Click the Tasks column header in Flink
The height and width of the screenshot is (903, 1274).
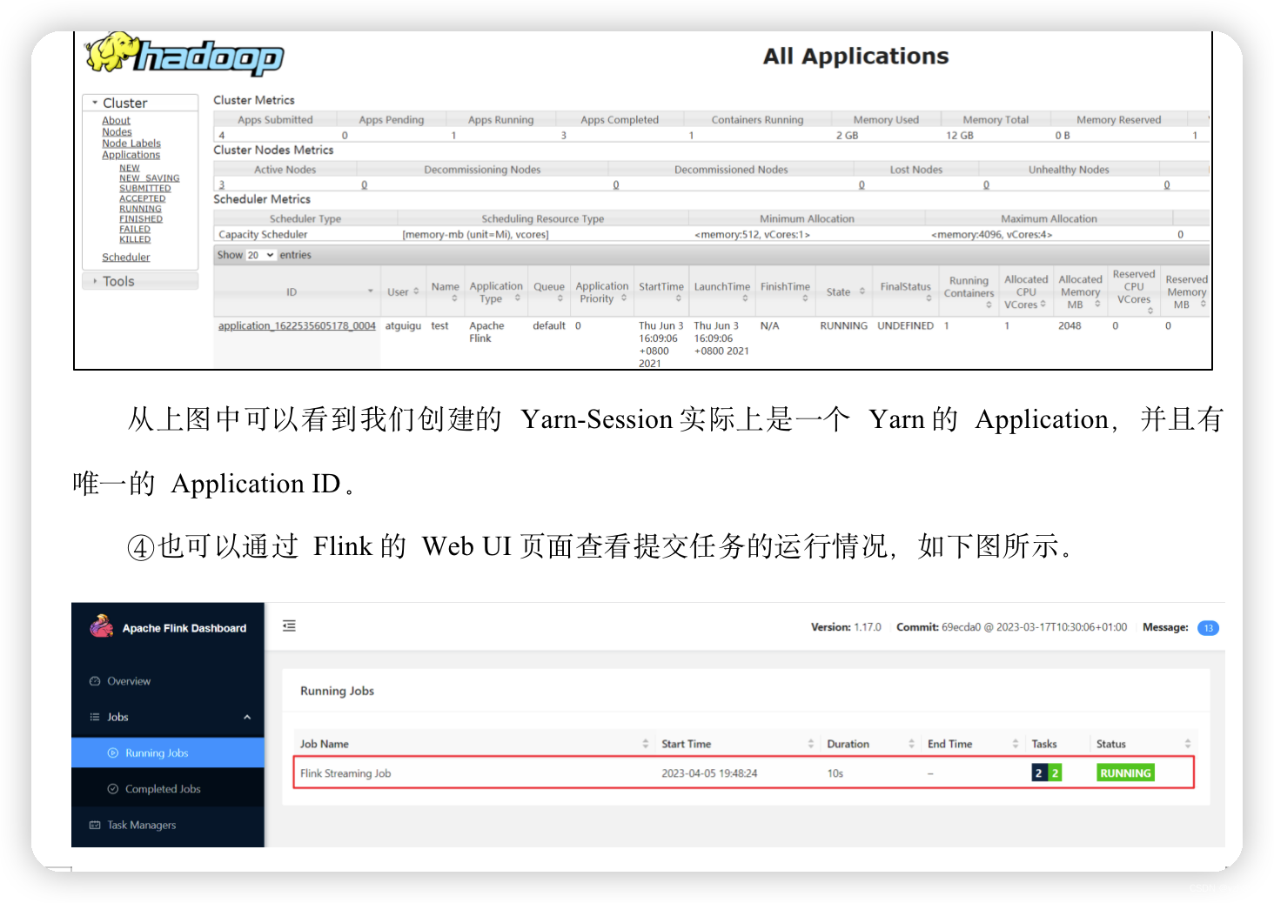pyautogui.click(x=1044, y=744)
